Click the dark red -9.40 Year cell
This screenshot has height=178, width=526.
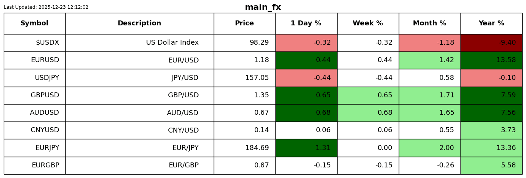[491, 43]
